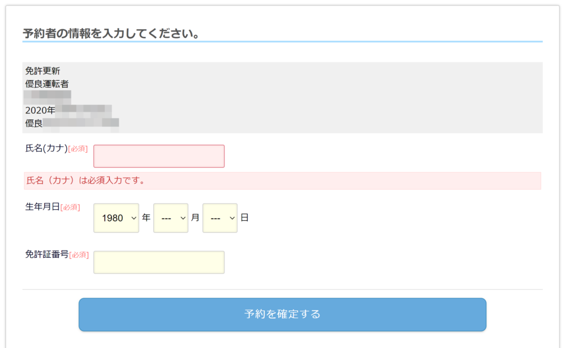Screen dimensions: 566x348
Task: Click the 月 unit label after month dropdown
Action: click(x=195, y=217)
